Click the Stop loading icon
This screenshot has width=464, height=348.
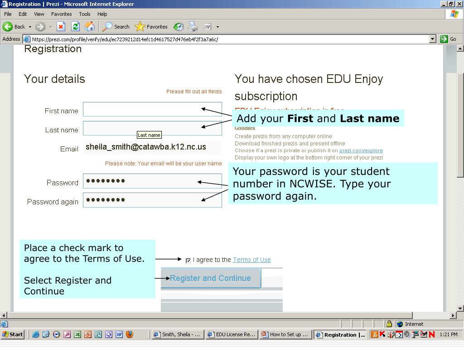[x=61, y=27]
